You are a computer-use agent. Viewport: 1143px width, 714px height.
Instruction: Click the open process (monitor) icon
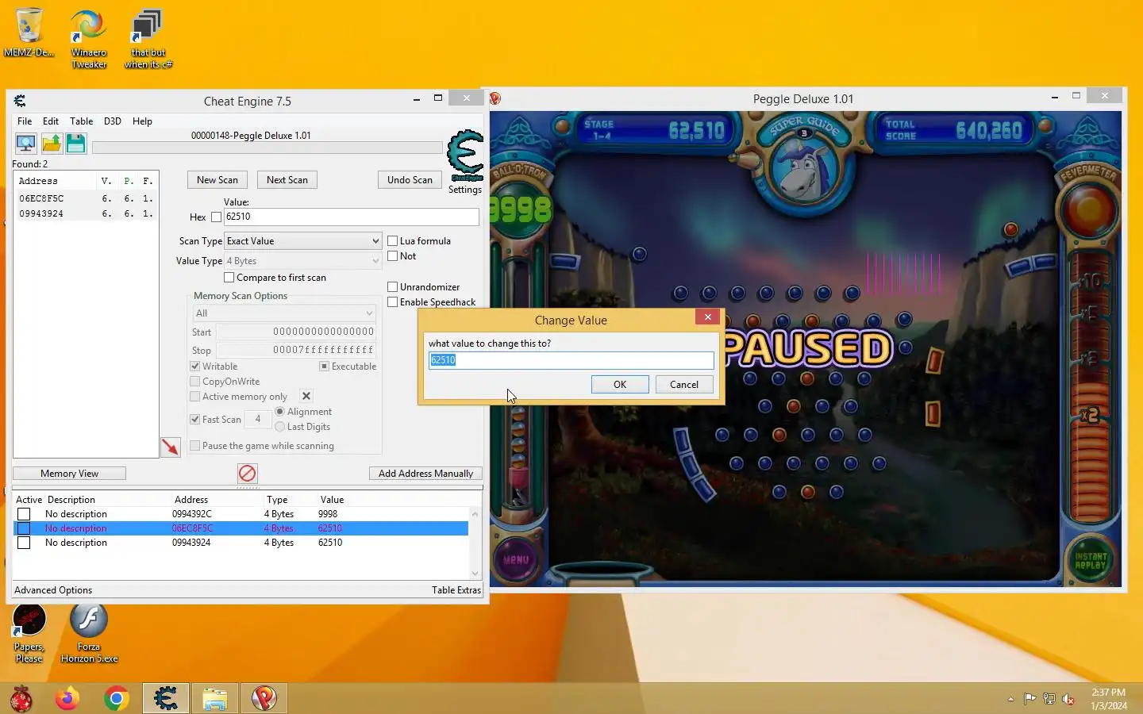coord(25,144)
